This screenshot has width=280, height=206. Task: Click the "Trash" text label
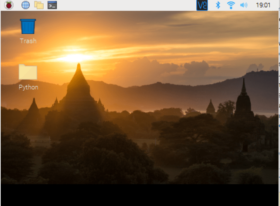pyautogui.click(x=28, y=41)
